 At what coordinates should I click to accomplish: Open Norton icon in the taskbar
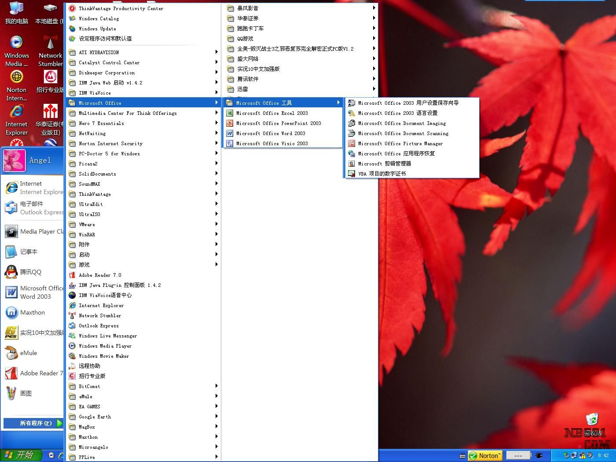(484, 456)
